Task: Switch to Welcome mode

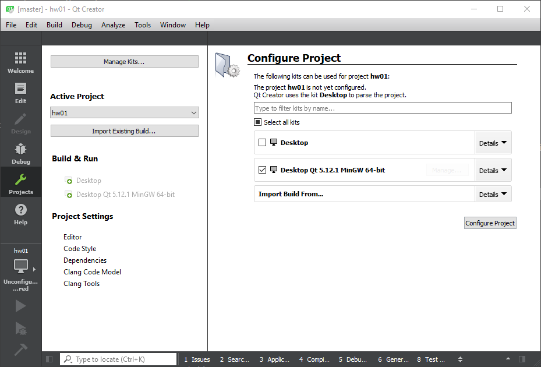Action: point(21,62)
